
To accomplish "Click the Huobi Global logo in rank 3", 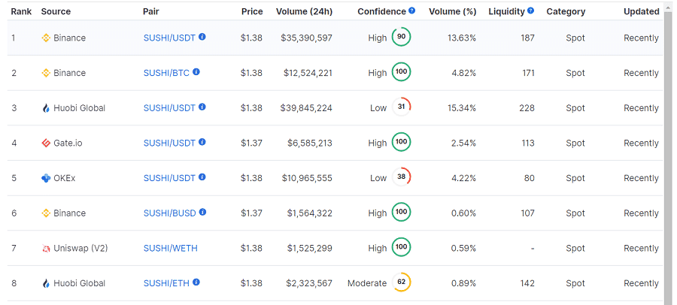I will (46, 108).
